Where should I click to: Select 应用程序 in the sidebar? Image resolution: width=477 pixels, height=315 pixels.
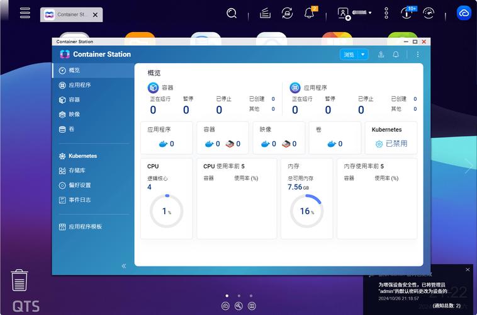93,85
